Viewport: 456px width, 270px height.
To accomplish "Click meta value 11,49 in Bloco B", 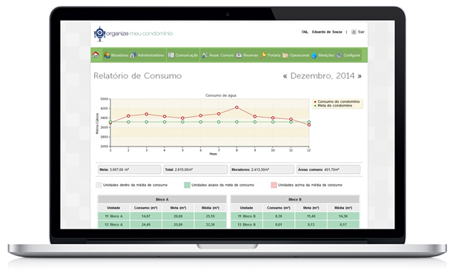I will click(311, 216).
